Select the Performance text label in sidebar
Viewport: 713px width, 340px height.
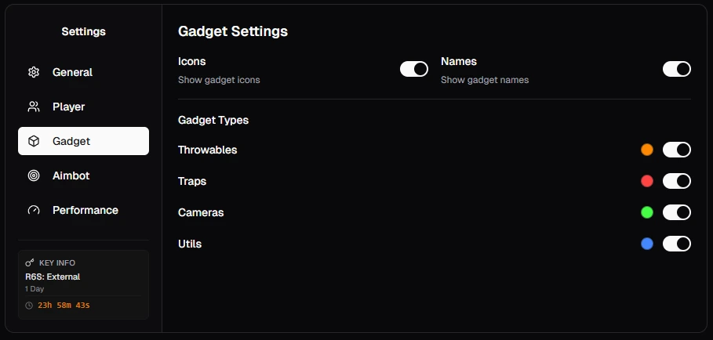coord(85,210)
